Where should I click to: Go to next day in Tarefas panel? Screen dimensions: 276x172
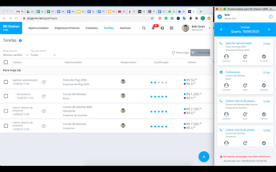(269, 30)
